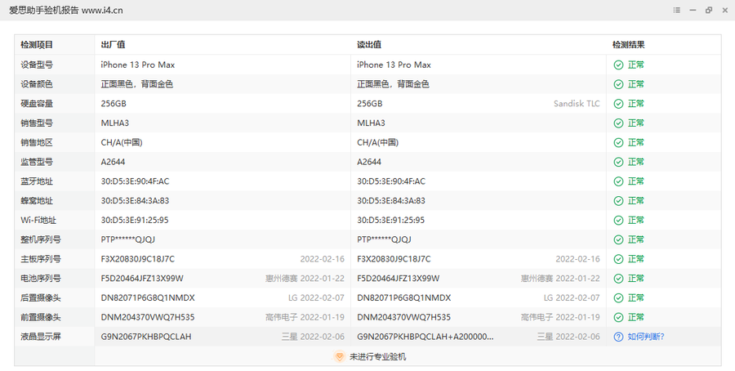Click factory battery maker 惠州德赛 2022-01-22

click(x=305, y=279)
